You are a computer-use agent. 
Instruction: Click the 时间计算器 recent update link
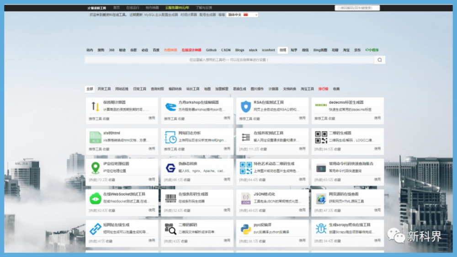click(x=189, y=15)
